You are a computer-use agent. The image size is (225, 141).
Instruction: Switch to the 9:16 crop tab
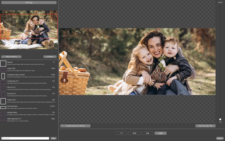tap(134, 133)
